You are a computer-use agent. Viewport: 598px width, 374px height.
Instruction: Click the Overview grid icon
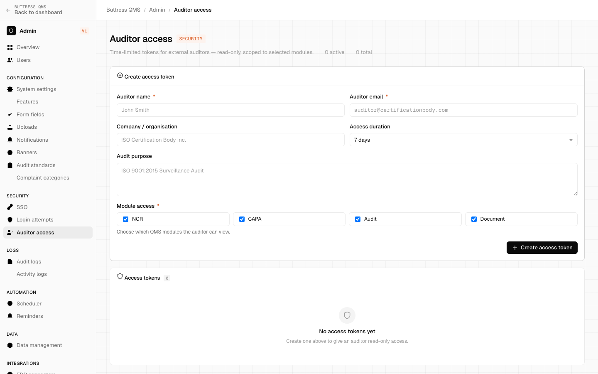click(10, 47)
